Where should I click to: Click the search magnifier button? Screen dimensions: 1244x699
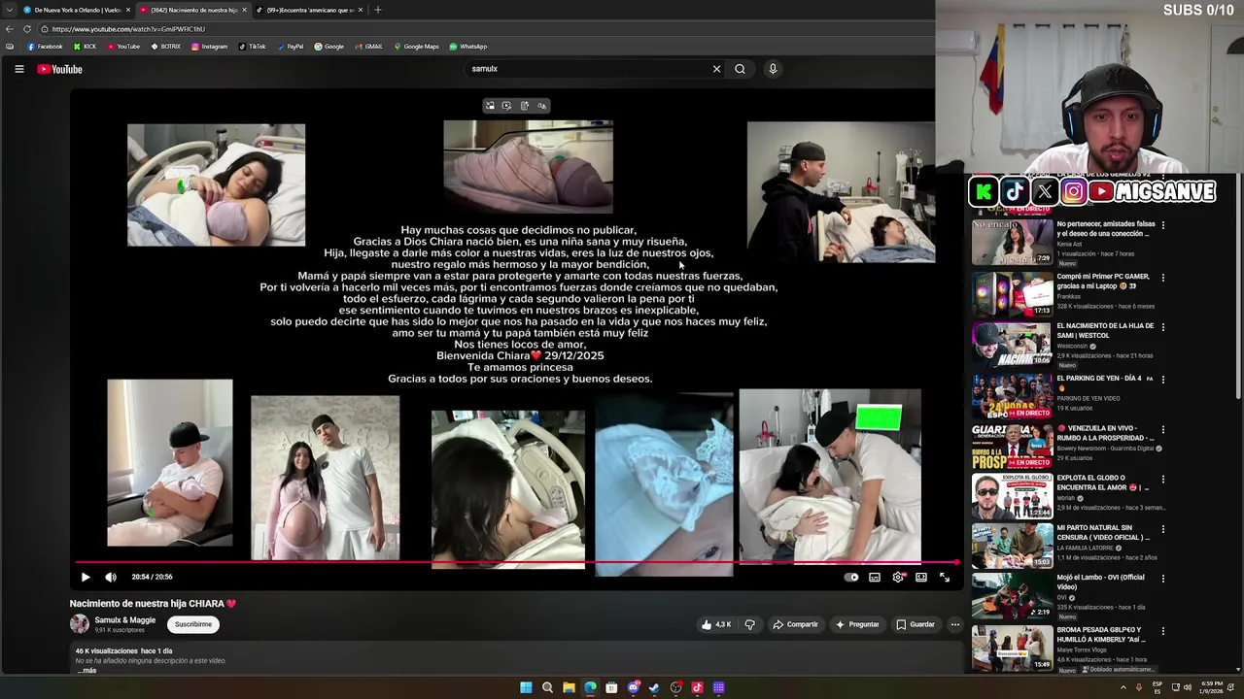coord(740,69)
